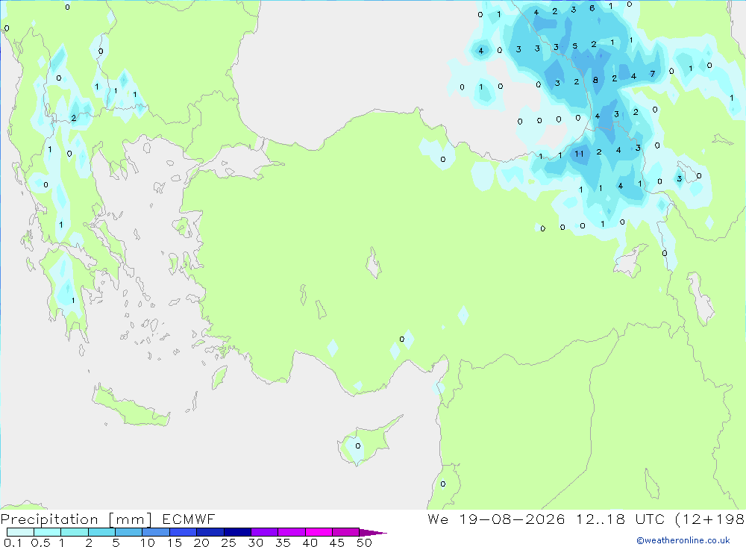Click legend tick label '10'
The width and height of the screenshot is (746, 547).
coord(148,543)
